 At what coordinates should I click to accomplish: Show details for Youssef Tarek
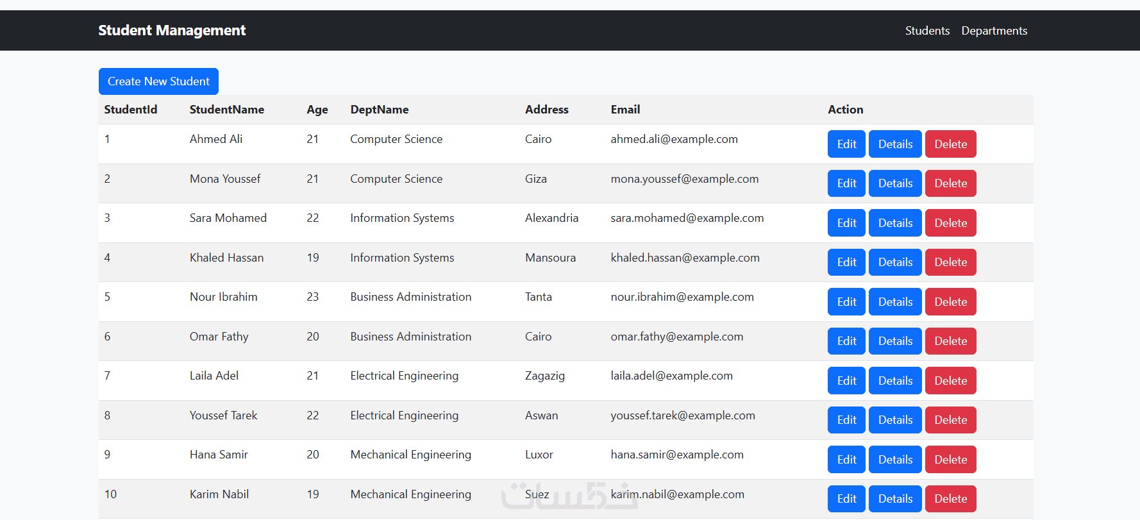(895, 420)
